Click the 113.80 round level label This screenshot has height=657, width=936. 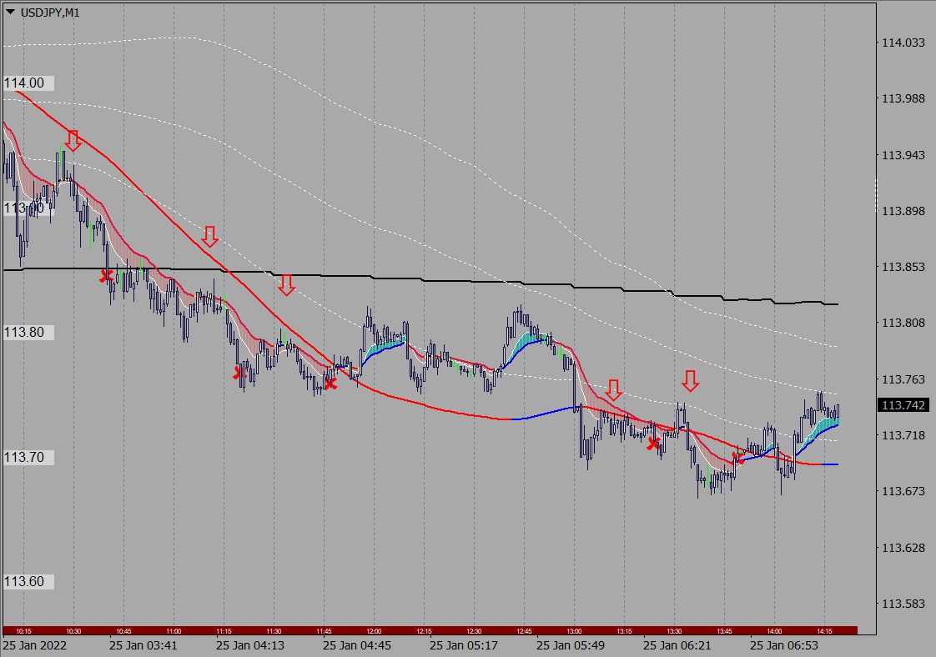click(28, 333)
